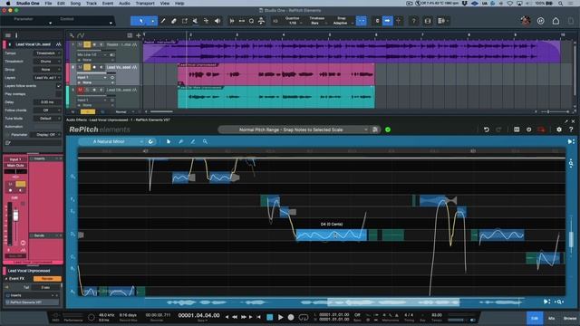Screen dimensions: 580x326
Task: Click the Stop button in transport
Action: coord(270,317)
